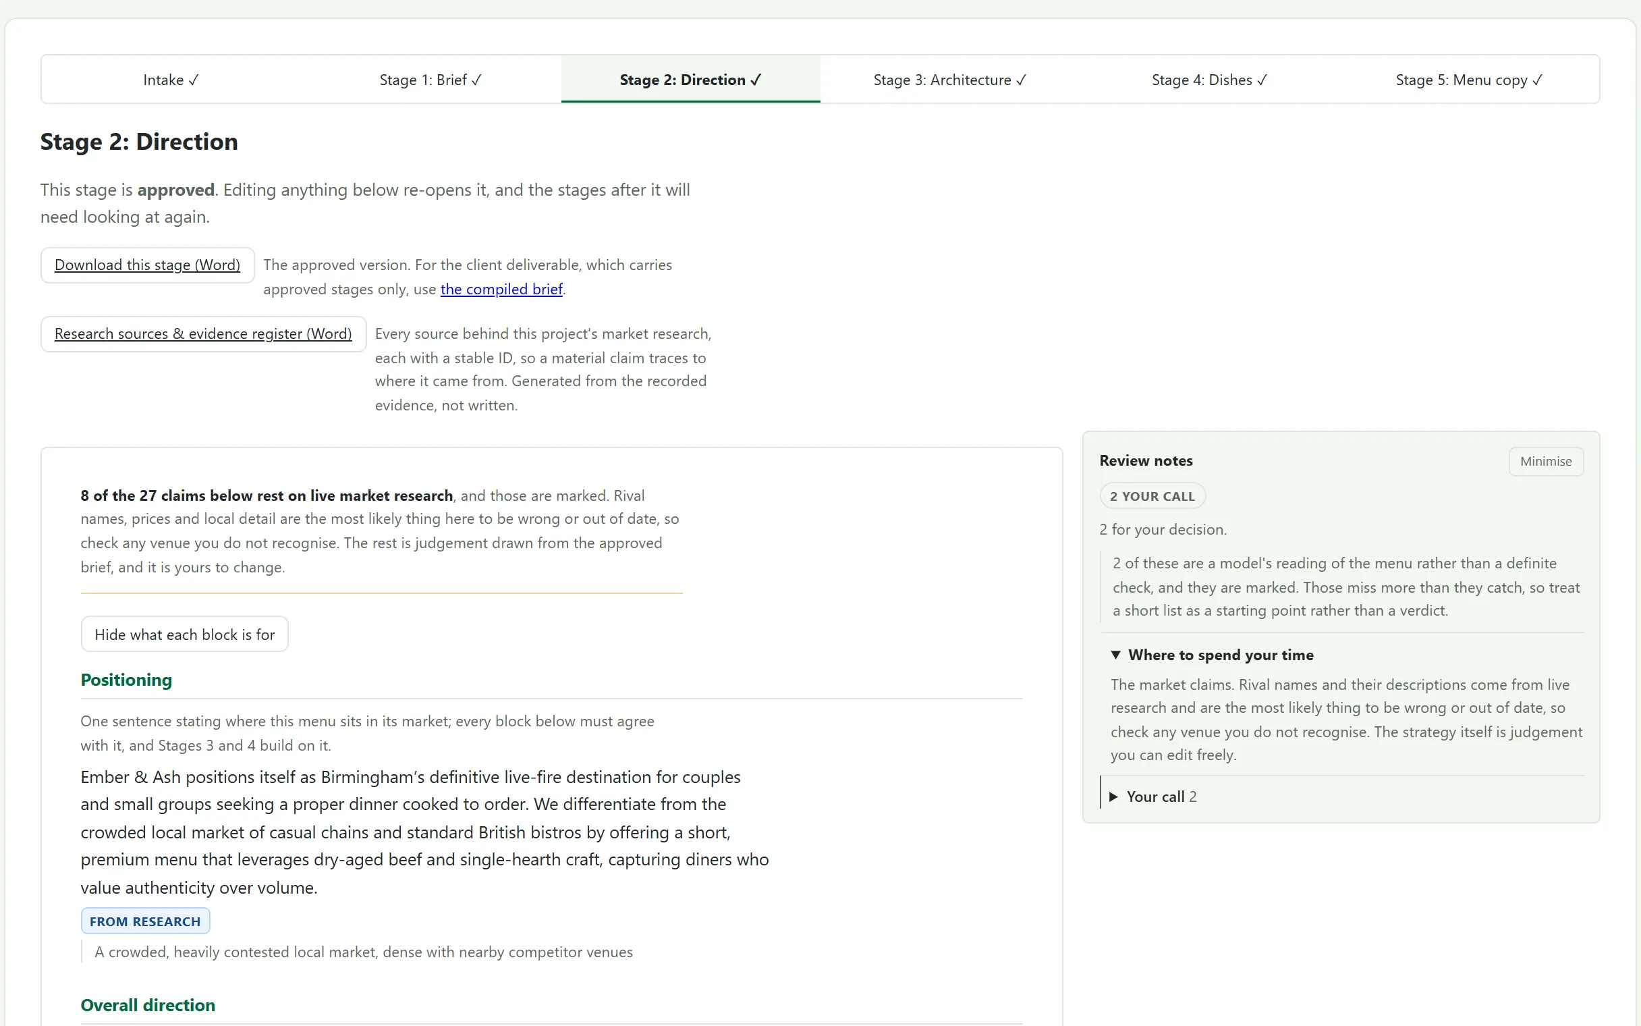Open the Intake tab
The image size is (1641, 1026).
click(x=171, y=80)
